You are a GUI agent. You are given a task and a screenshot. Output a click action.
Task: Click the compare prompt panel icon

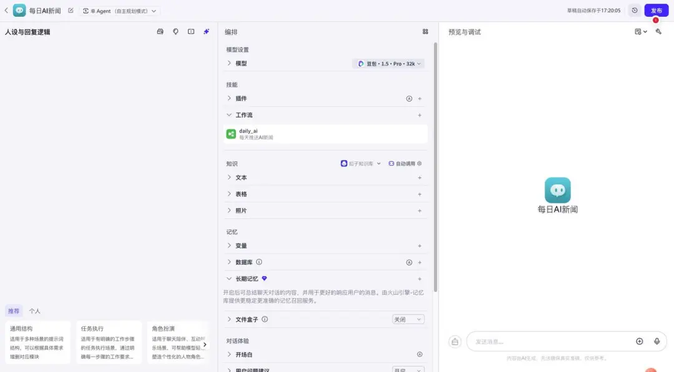(x=191, y=31)
